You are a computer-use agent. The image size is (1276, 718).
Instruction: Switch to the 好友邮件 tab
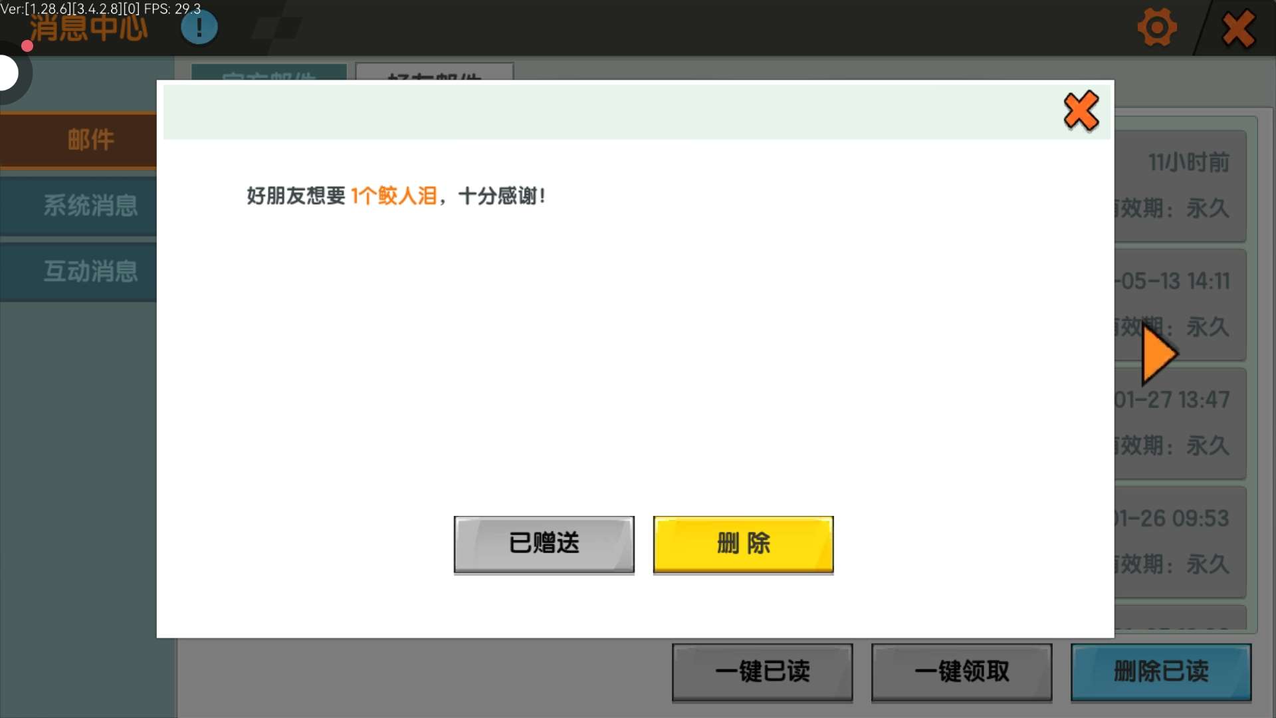coord(434,72)
